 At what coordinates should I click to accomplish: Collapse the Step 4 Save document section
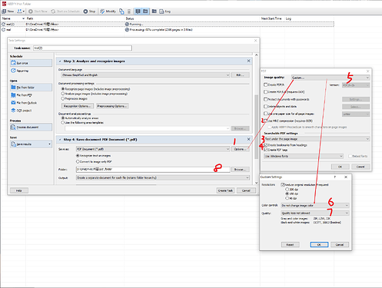point(60,140)
